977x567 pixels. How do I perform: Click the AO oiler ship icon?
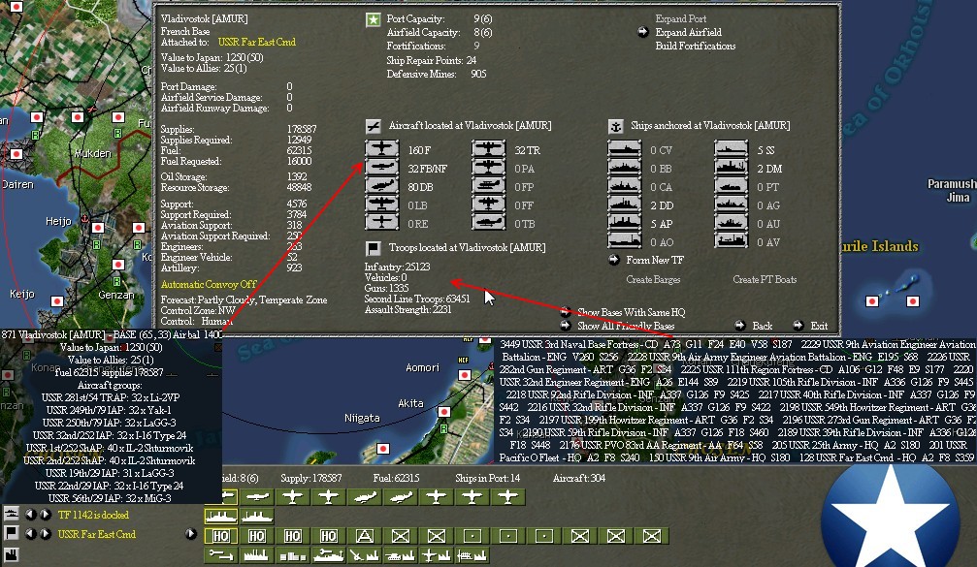(625, 241)
